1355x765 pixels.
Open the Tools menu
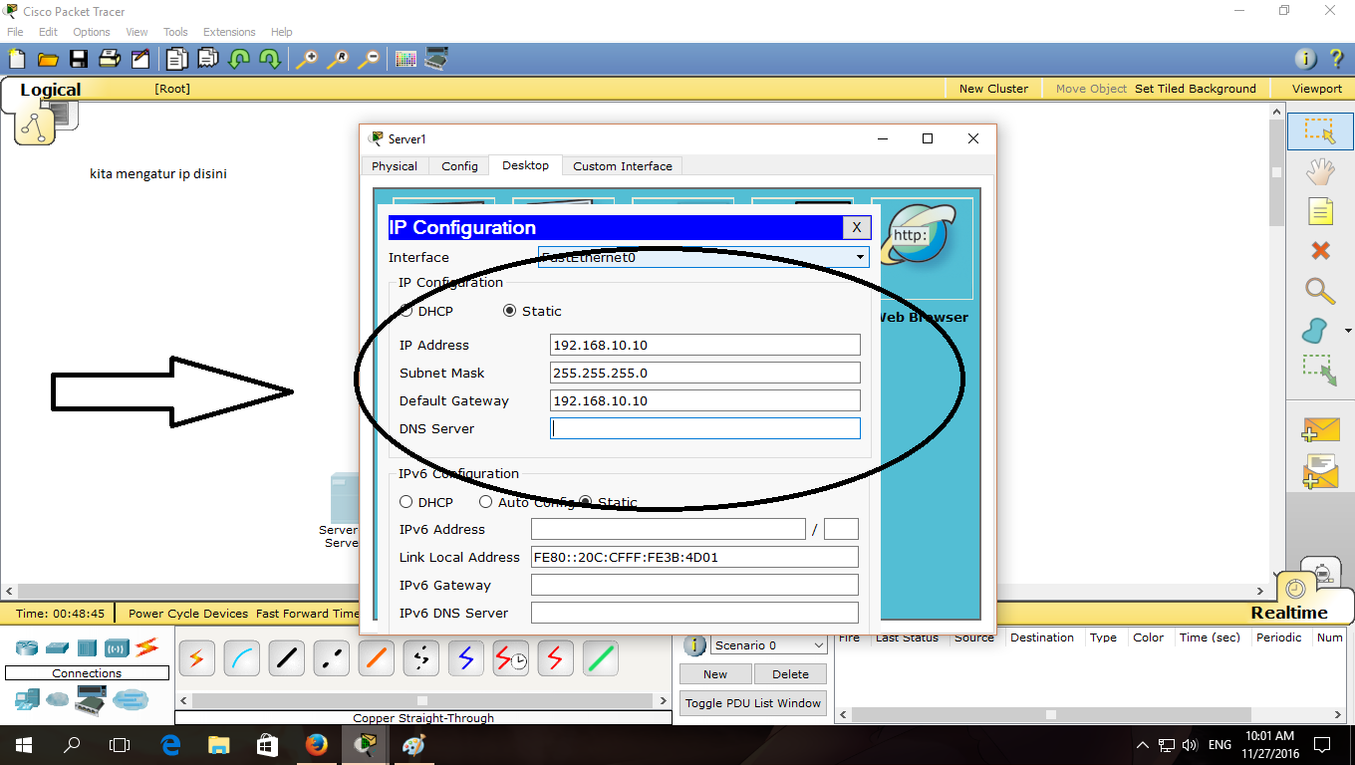pyautogui.click(x=175, y=32)
